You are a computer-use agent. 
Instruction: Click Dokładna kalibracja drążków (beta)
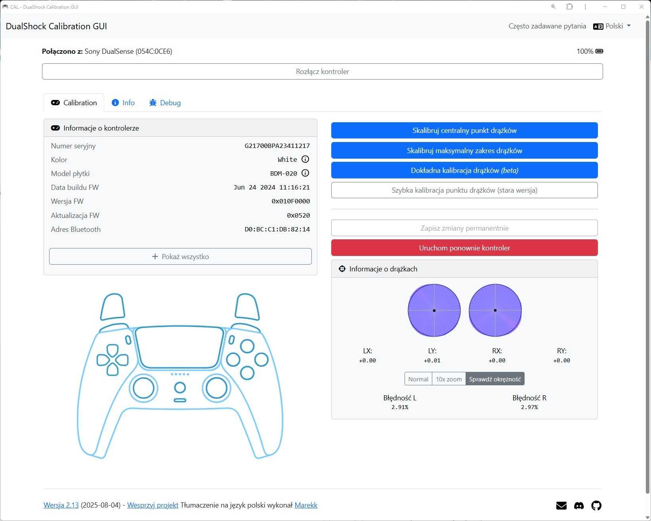[x=464, y=170]
